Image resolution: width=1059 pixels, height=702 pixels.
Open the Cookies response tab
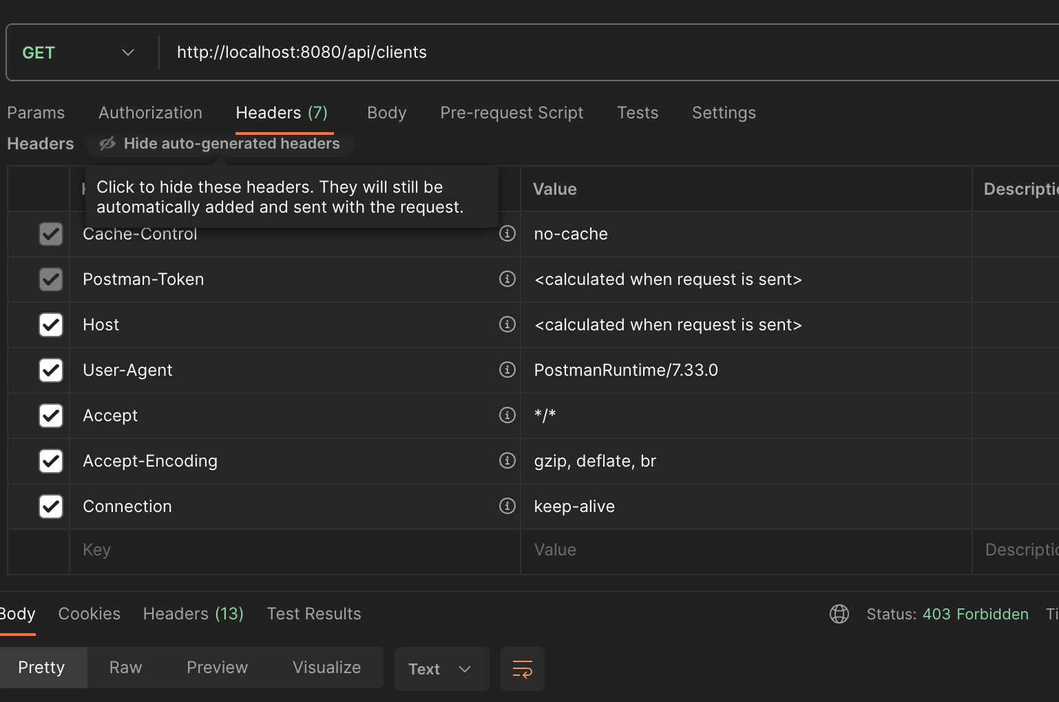(89, 613)
